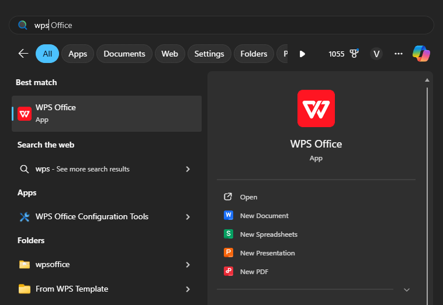The width and height of the screenshot is (443, 305).
Task: Go back with the left arrow
Action: point(23,54)
